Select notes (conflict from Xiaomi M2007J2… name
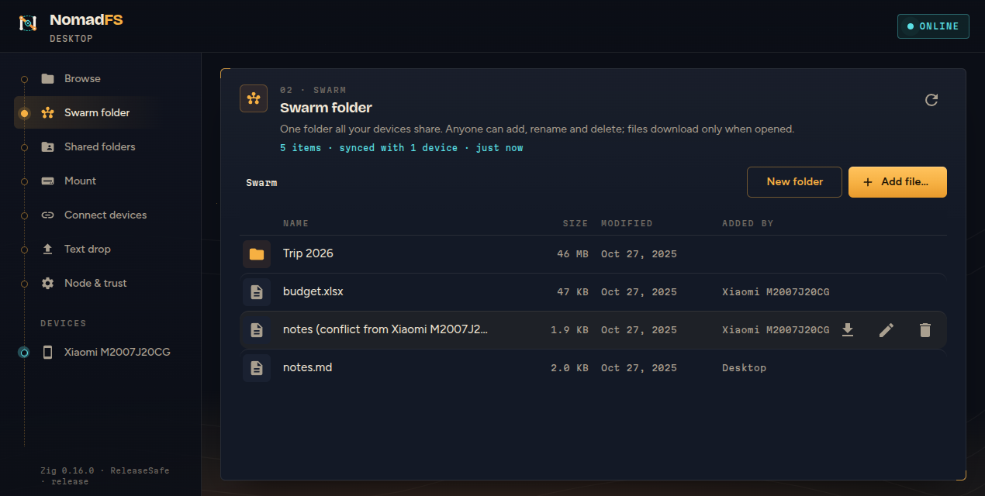Image resolution: width=985 pixels, height=496 pixels. 385,329
